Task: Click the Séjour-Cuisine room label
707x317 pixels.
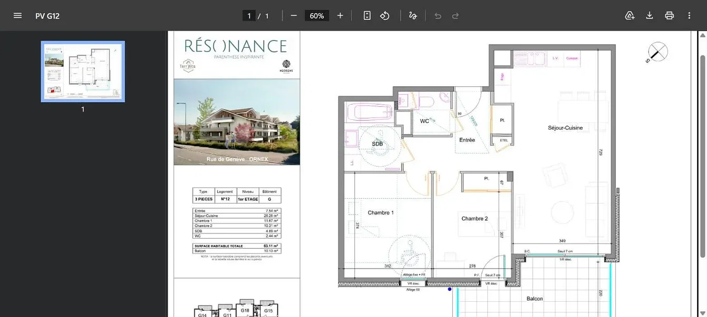Action: [x=565, y=128]
